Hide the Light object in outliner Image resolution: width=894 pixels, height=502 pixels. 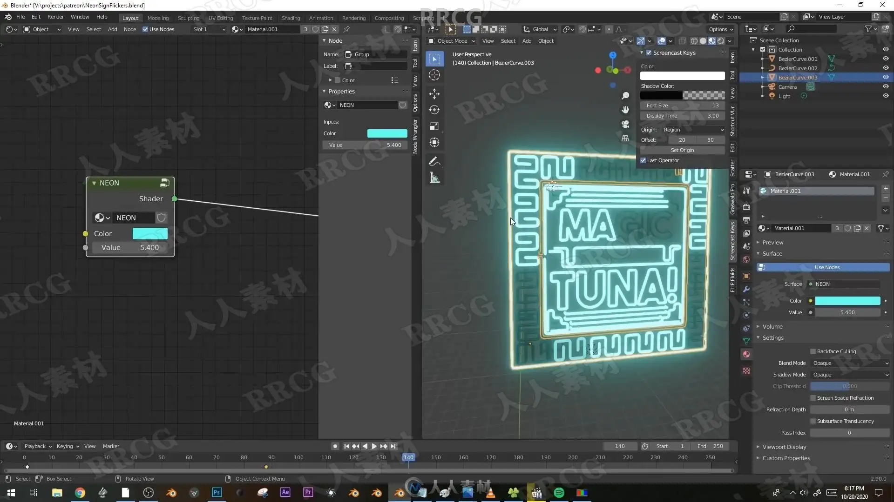click(x=886, y=96)
